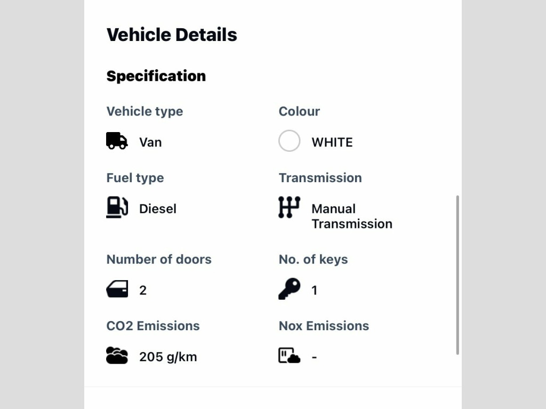Screen dimensions: 546x409
Task: Select the Vehicle type label
Action: pyautogui.click(x=144, y=111)
